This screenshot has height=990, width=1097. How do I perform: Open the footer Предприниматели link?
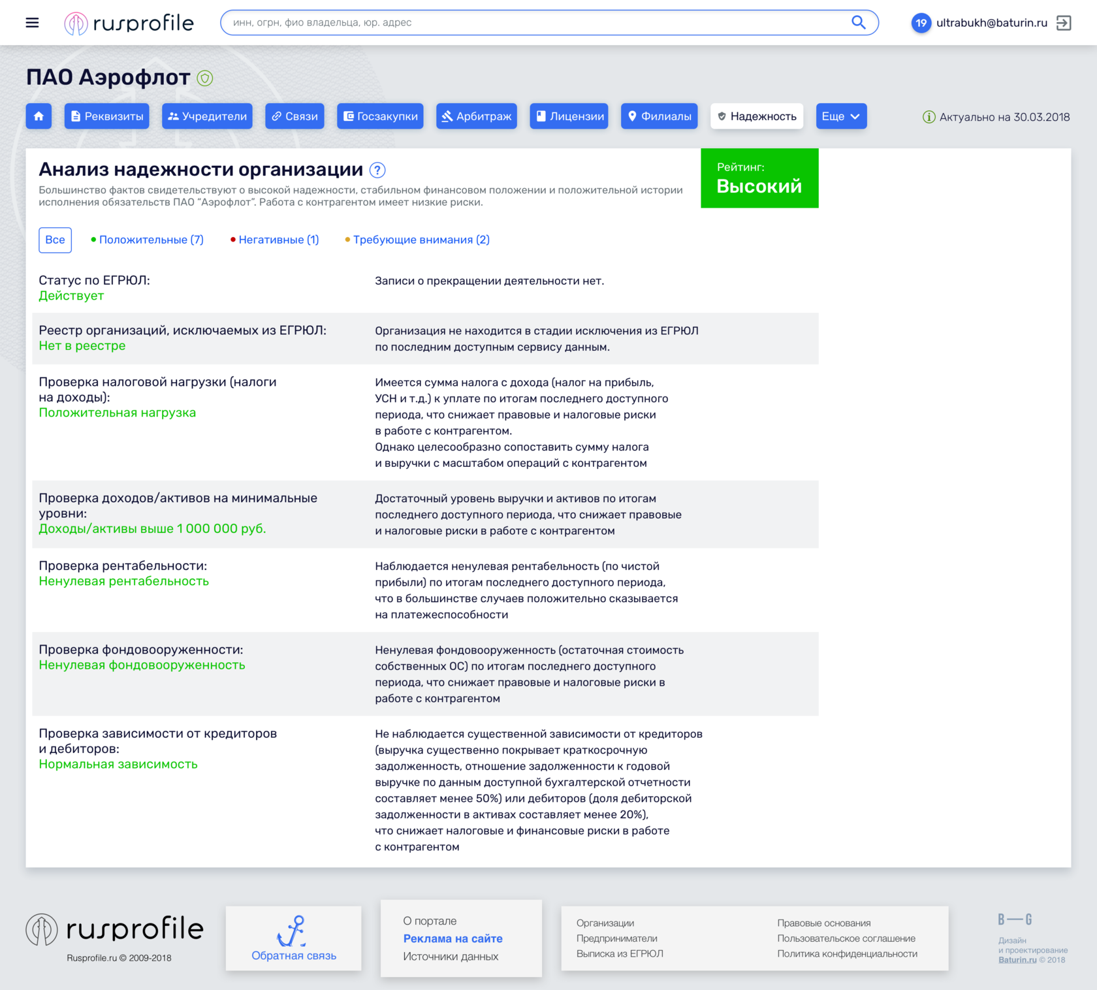[617, 938]
